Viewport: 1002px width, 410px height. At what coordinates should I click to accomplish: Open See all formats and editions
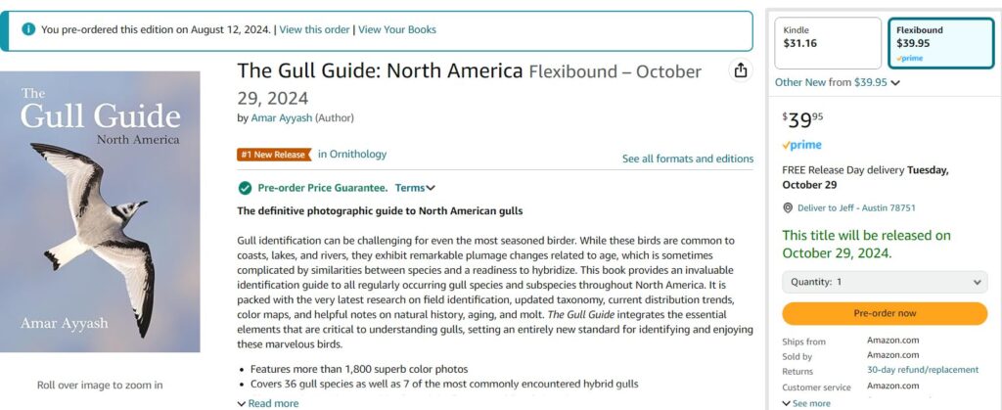pos(687,159)
